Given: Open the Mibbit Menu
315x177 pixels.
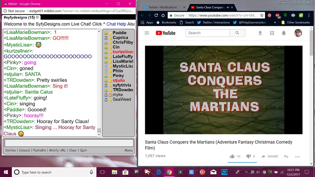Looking at the screenshot, I should coord(128,150).
